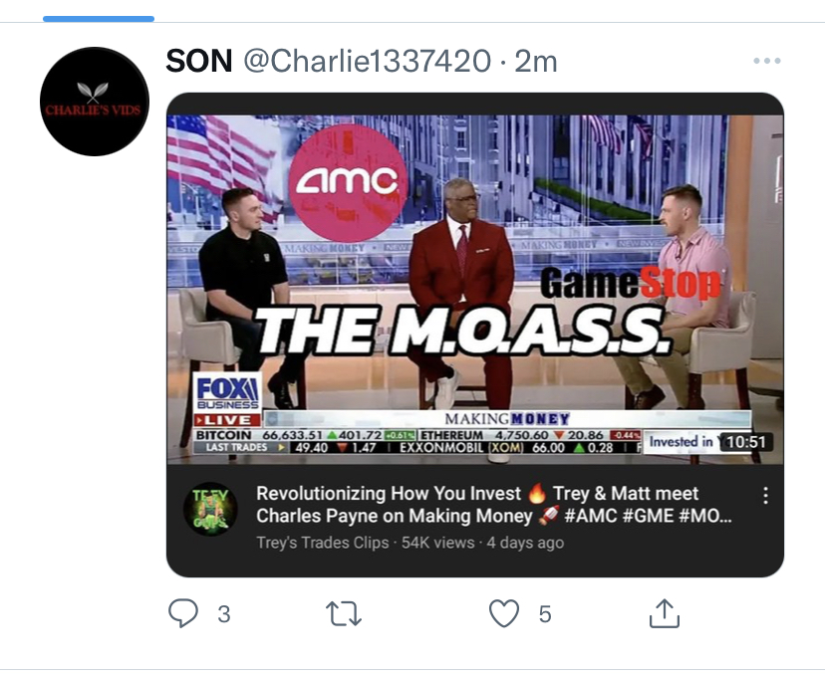The image size is (825, 677).
Task: Click the reply count number 3
Action: click(224, 614)
